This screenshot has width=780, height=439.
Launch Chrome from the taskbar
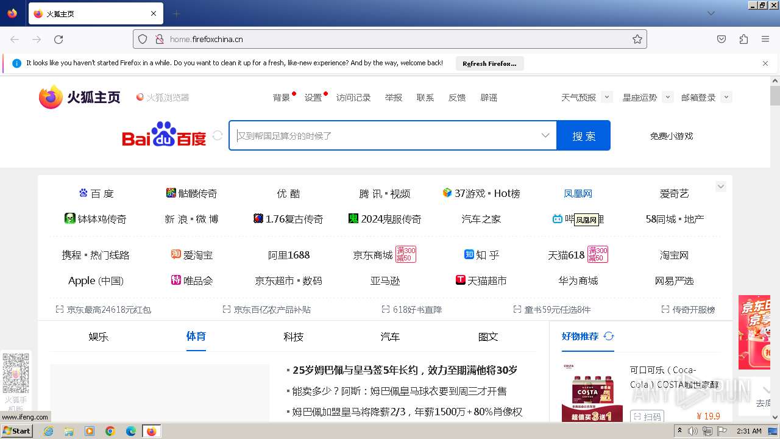point(110,431)
